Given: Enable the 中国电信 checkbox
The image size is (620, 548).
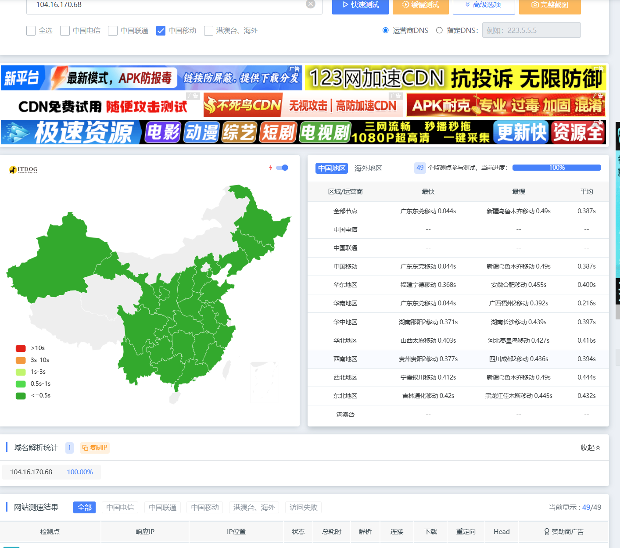Looking at the screenshot, I should click(65, 31).
